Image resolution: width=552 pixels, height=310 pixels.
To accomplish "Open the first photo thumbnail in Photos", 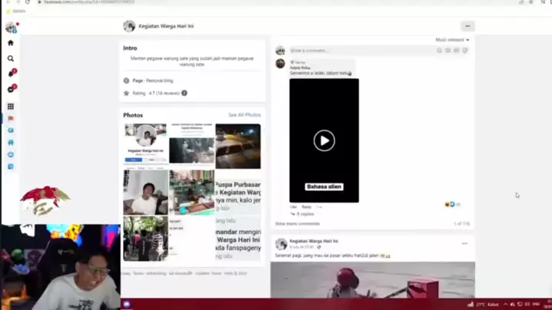I will (145, 145).
